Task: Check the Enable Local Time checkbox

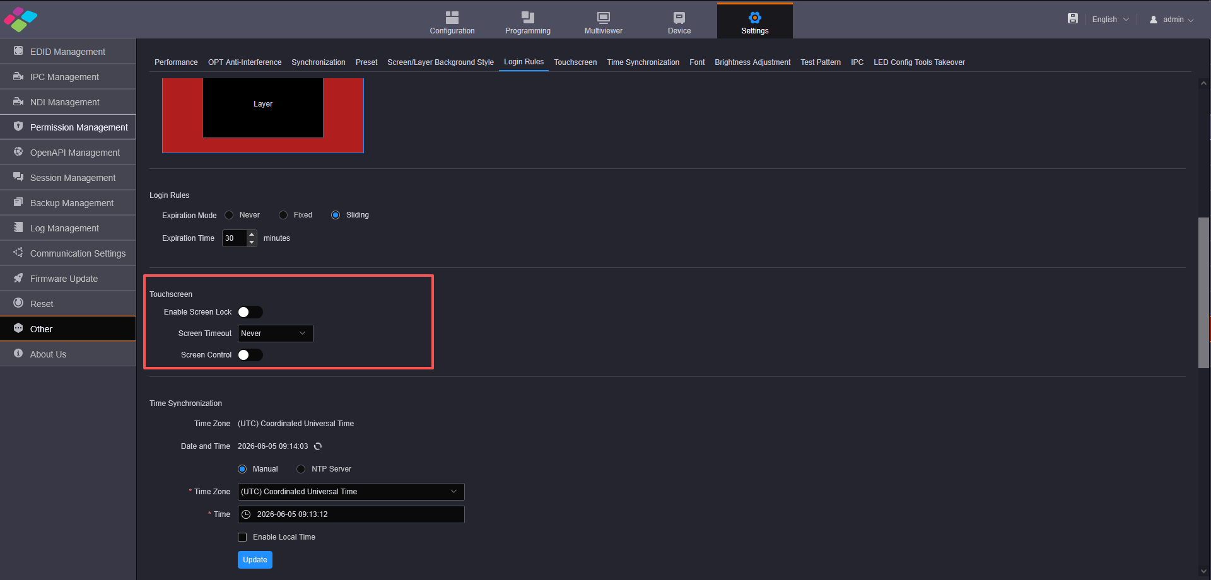Action: (x=242, y=537)
